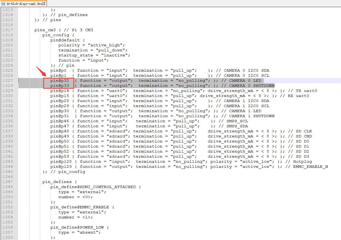Click the startup_state = "inactive" line
This screenshot has width=341, height=240.
[x=94, y=55]
